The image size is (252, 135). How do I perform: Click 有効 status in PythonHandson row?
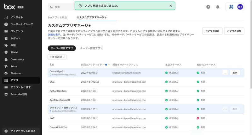pyautogui.click(x=201, y=91)
